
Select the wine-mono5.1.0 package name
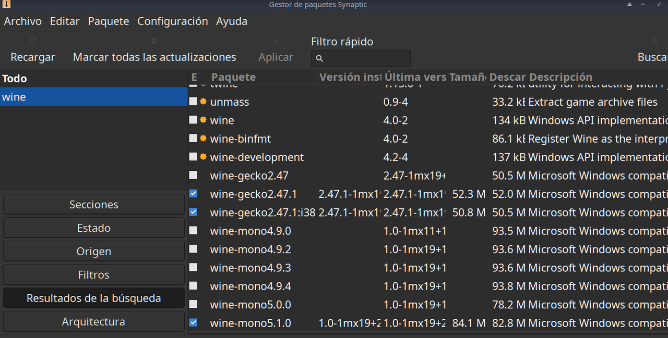tap(250, 323)
